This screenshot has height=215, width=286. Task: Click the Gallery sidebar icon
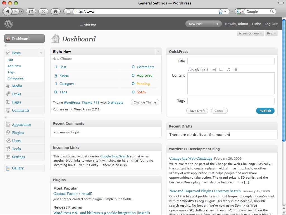8,168
